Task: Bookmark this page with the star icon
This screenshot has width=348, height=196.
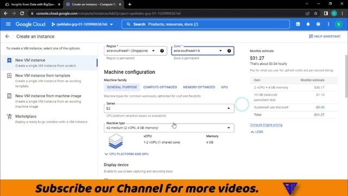Action: point(316,14)
